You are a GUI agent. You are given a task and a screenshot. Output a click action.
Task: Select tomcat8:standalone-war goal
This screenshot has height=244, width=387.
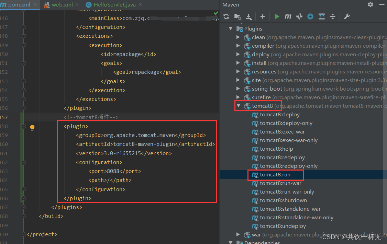pyautogui.click(x=290, y=209)
